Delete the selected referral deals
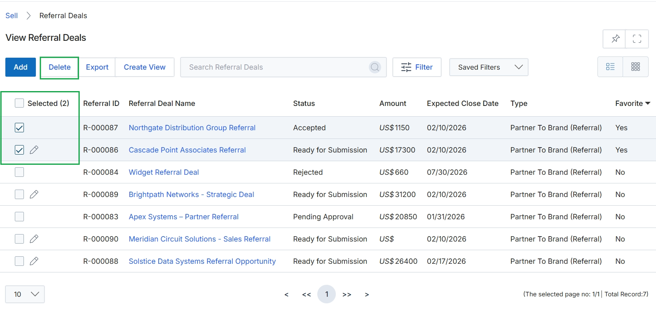The height and width of the screenshot is (312, 656). point(59,67)
